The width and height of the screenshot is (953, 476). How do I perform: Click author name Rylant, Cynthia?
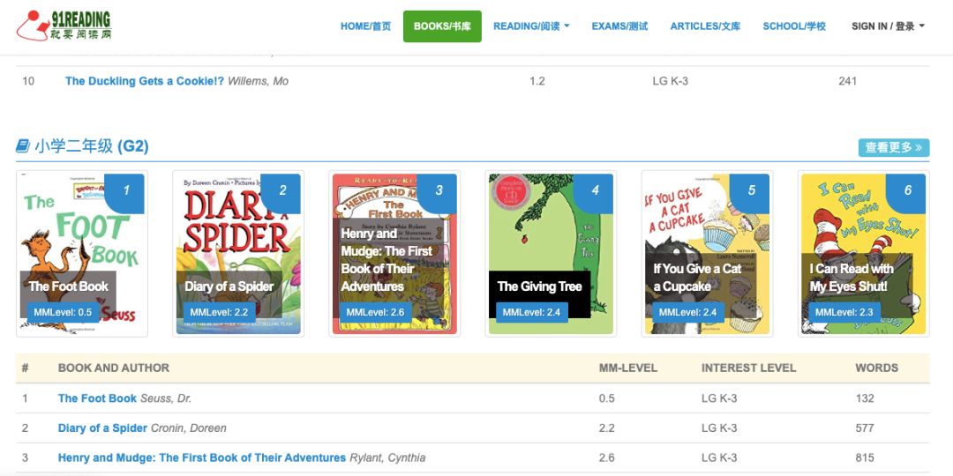[x=387, y=457]
